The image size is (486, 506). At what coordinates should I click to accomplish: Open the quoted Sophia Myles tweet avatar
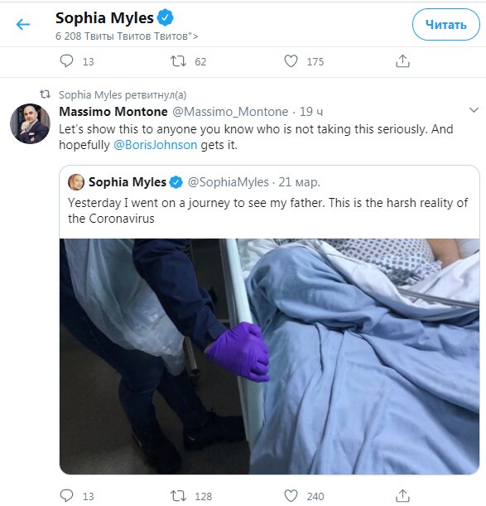click(x=76, y=182)
